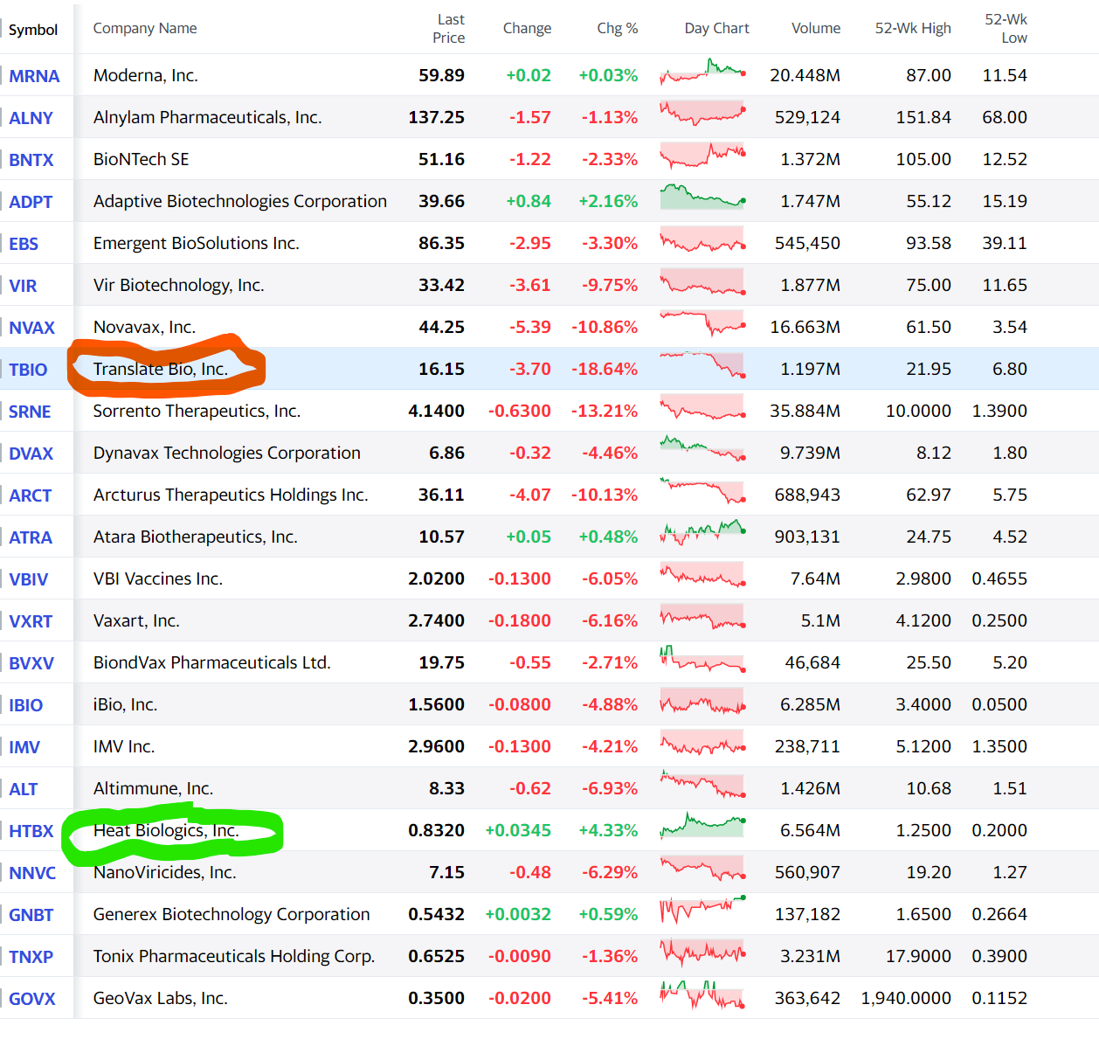View BiondVax day chart sparkline
The height and width of the screenshot is (1060, 1099).
(702, 659)
